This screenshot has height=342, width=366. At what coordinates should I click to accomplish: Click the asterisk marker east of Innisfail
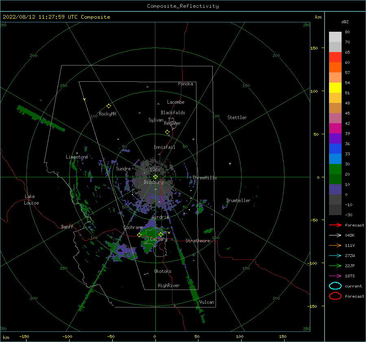pyautogui.click(x=193, y=139)
